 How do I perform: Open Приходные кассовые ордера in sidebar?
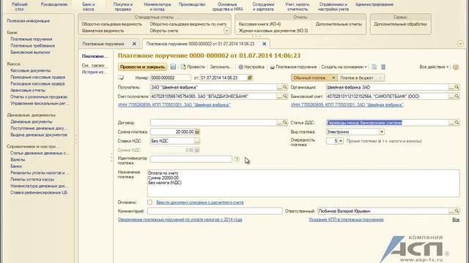coord(37,77)
